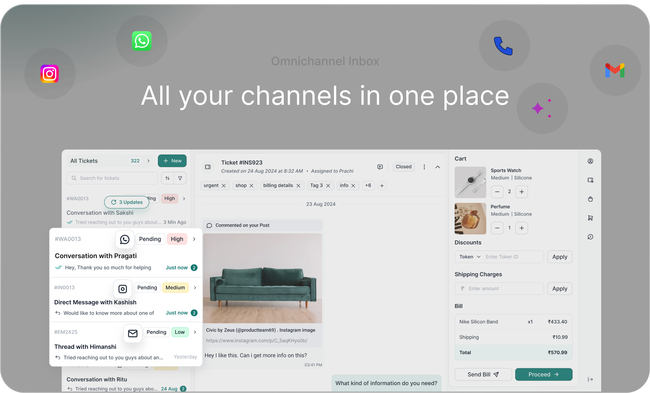Viewport: 650px width, 393px height.
Task: Click the Search for tickets field
Action: click(x=112, y=178)
